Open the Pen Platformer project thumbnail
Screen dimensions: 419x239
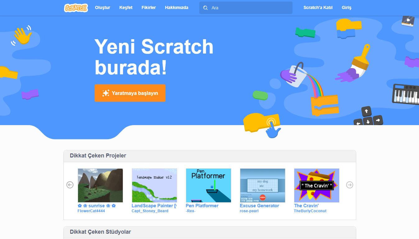[209, 185]
